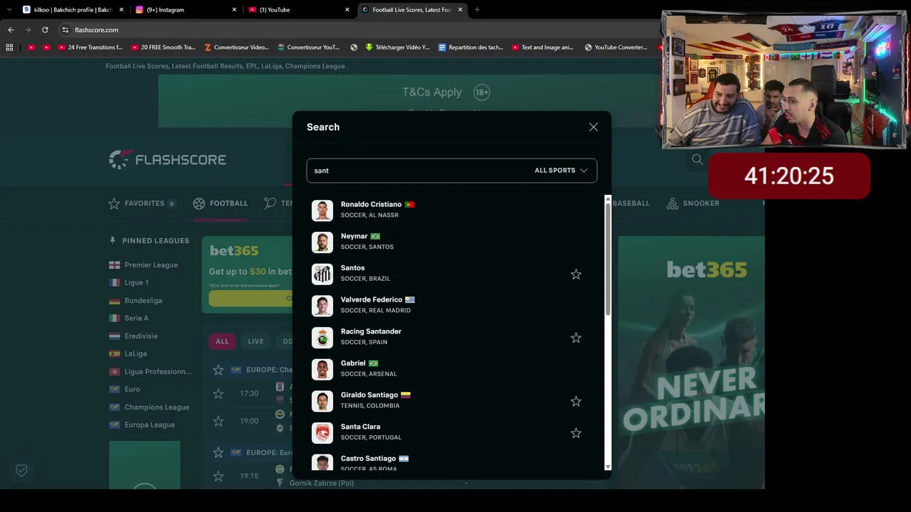Open the tab search chevron in browser

[x=9, y=10]
